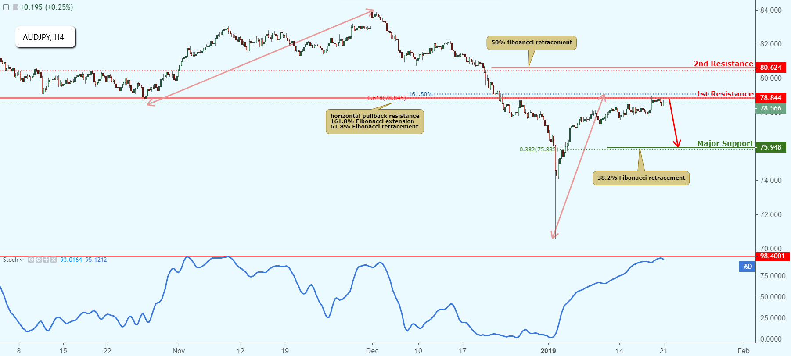Click the plus icon next to Stoch

click(46, 260)
